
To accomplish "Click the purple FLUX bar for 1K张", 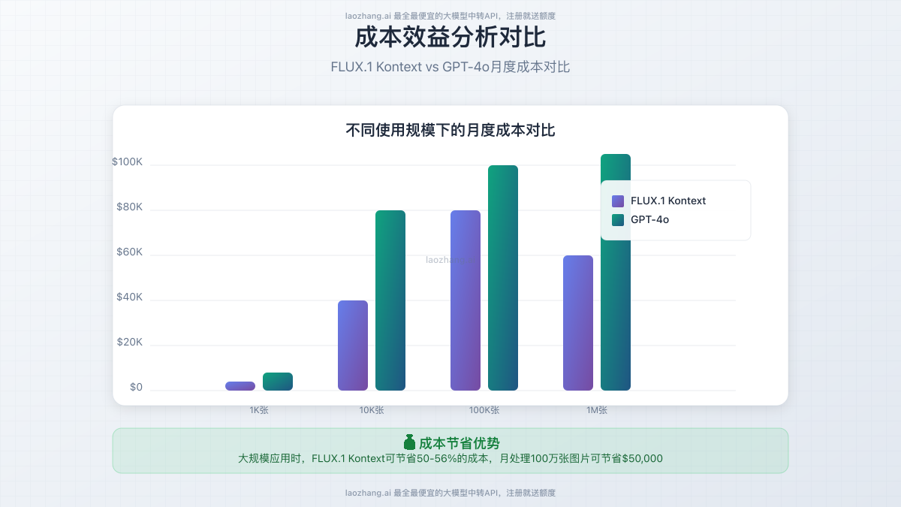I will [240, 386].
